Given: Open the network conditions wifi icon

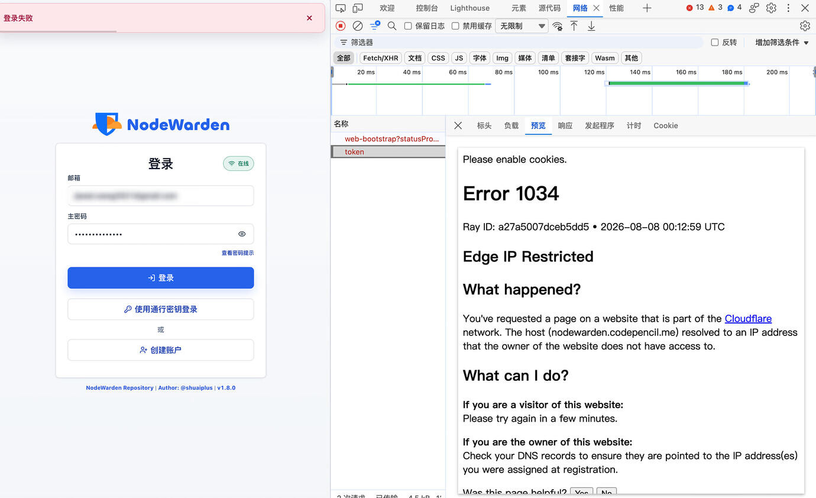Looking at the screenshot, I should (x=557, y=26).
